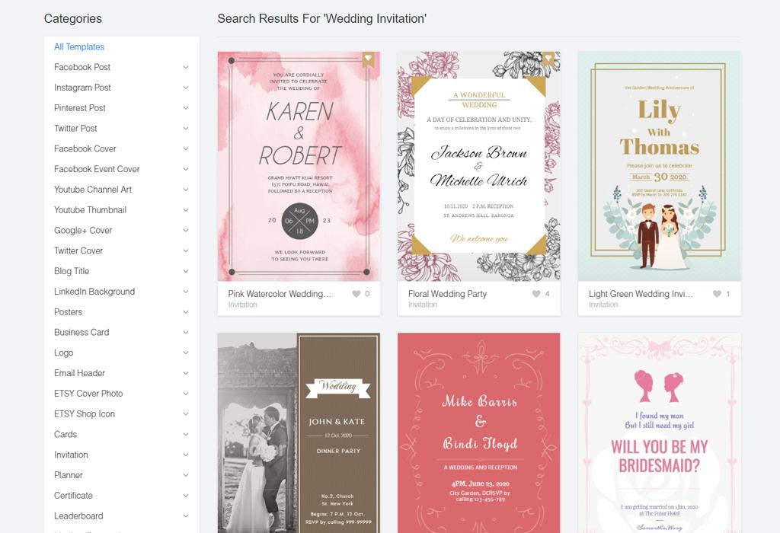Click the Search Results For 'Wedding Invitation' heading
Viewport: 780px width, 533px height.
point(322,19)
